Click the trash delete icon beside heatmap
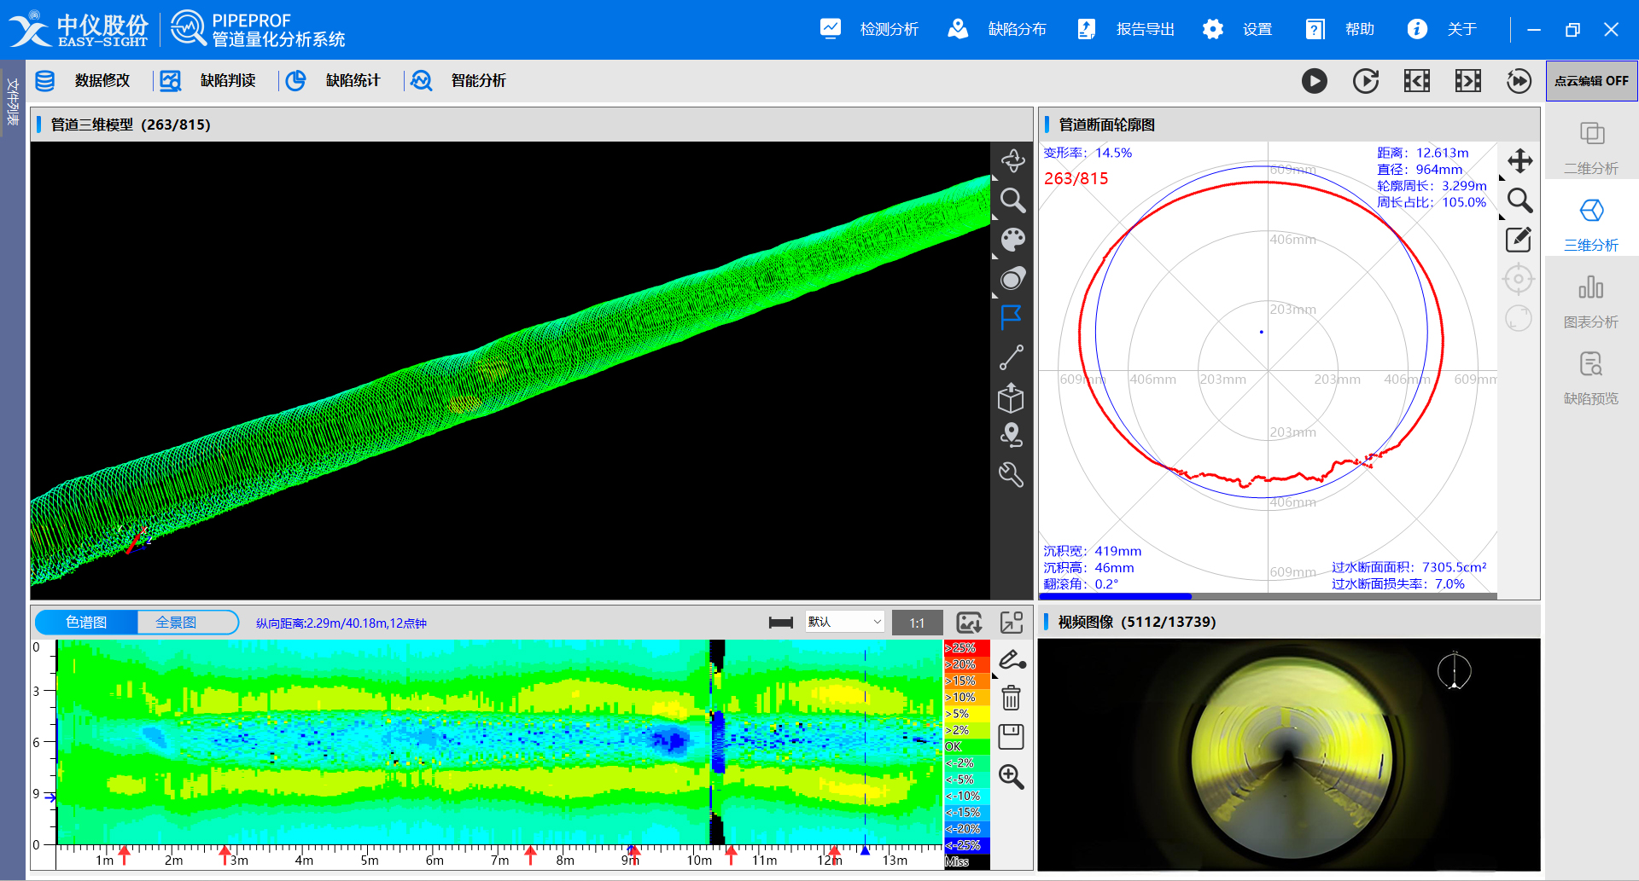The width and height of the screenshot is (1639, 881). 1011,698
